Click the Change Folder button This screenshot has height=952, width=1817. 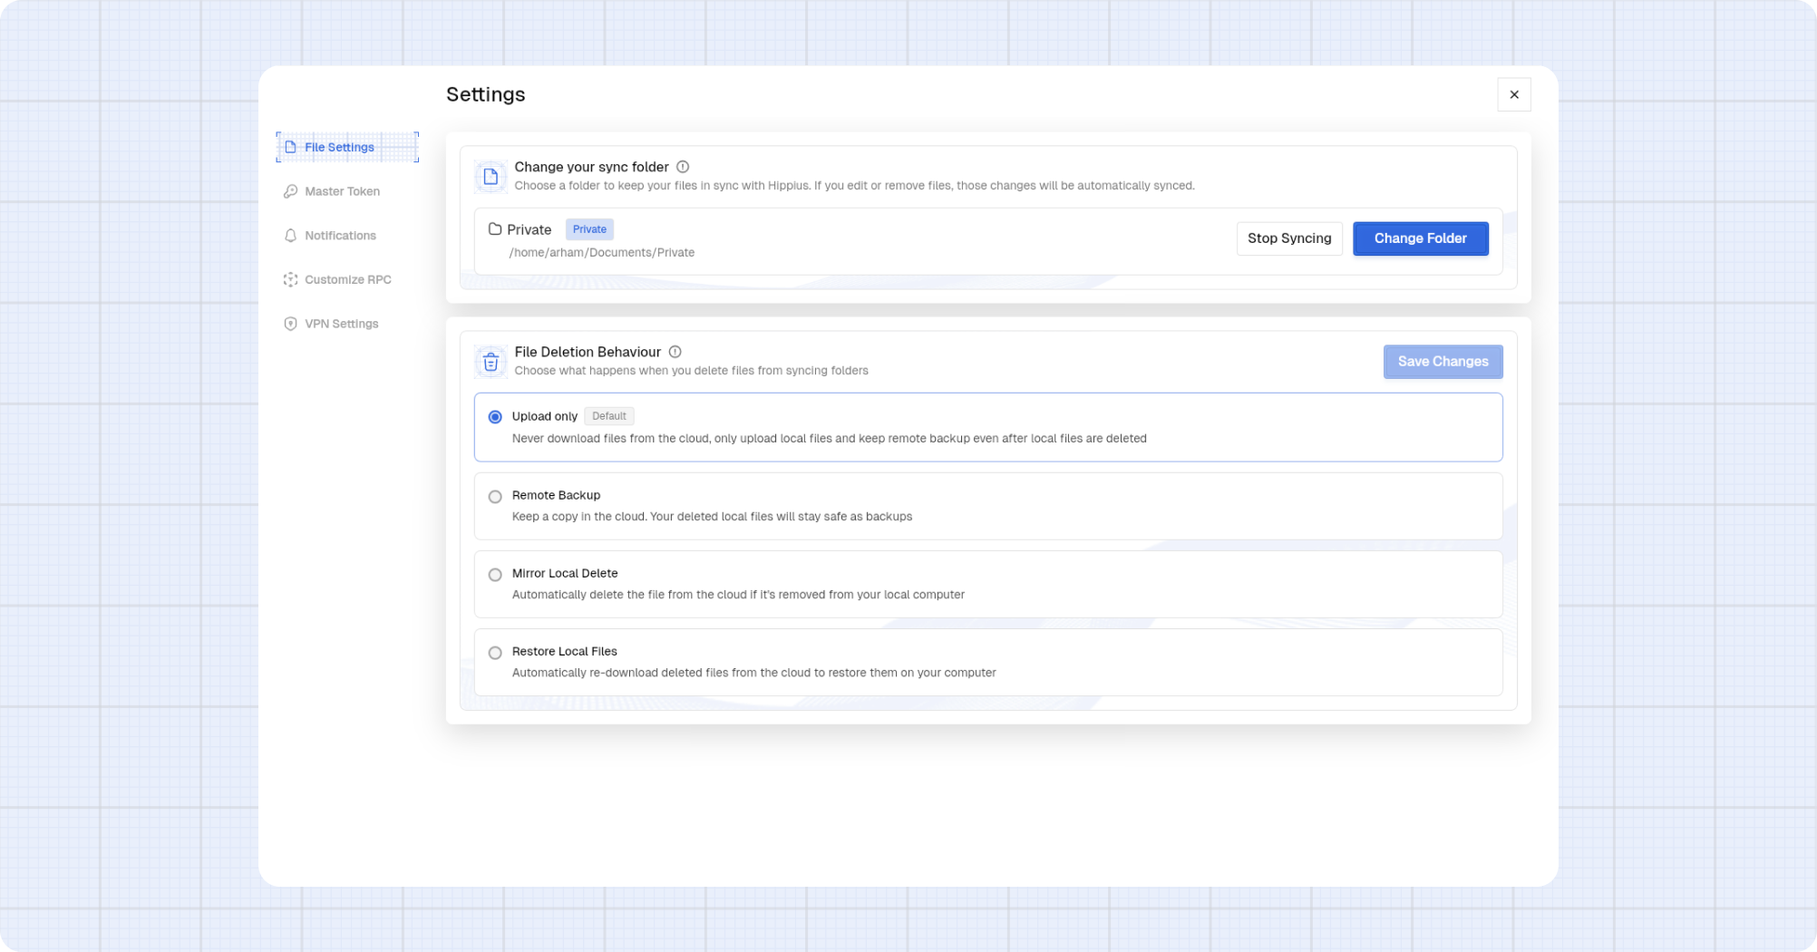[1420, 238]
